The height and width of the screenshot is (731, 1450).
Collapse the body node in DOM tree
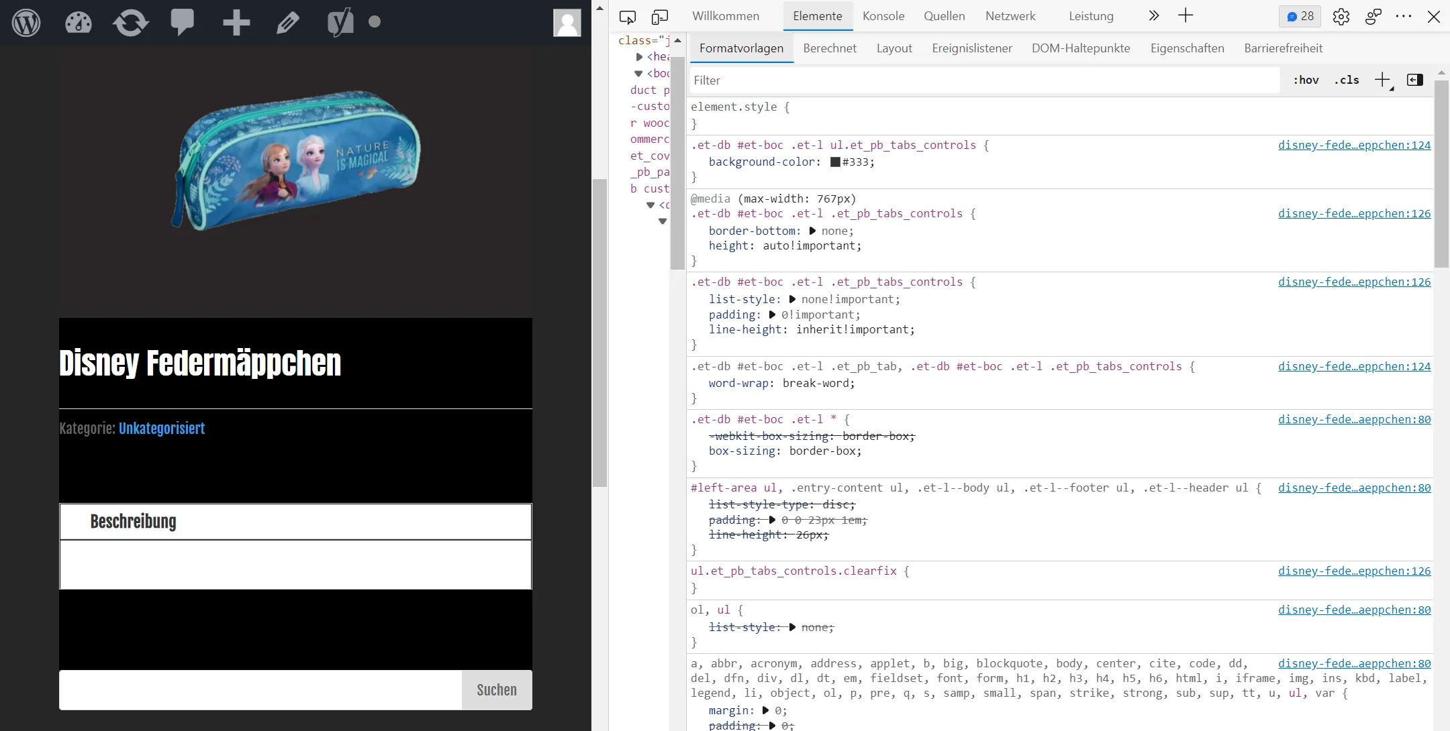(638, 74)
